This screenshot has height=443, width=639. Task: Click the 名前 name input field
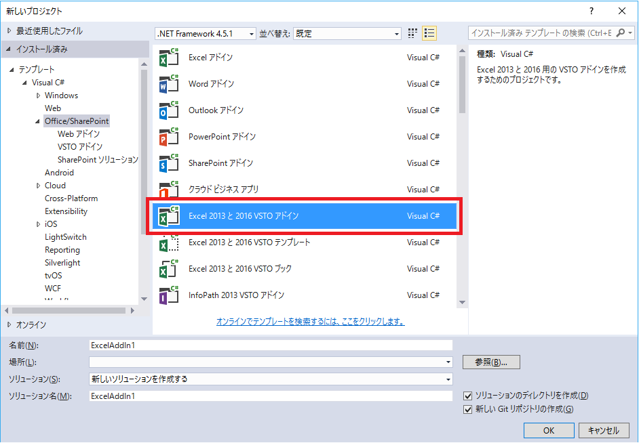click(271, 345)
